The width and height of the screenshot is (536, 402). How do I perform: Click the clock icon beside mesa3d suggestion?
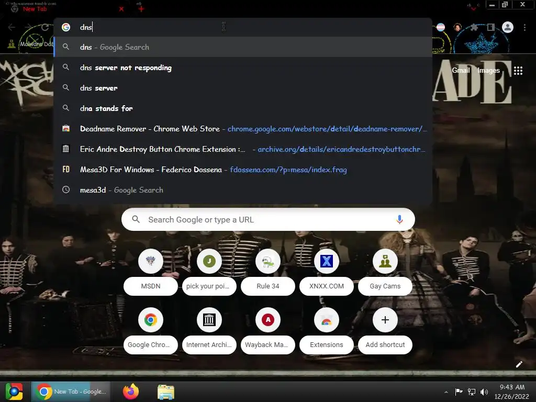click(66, 189)
